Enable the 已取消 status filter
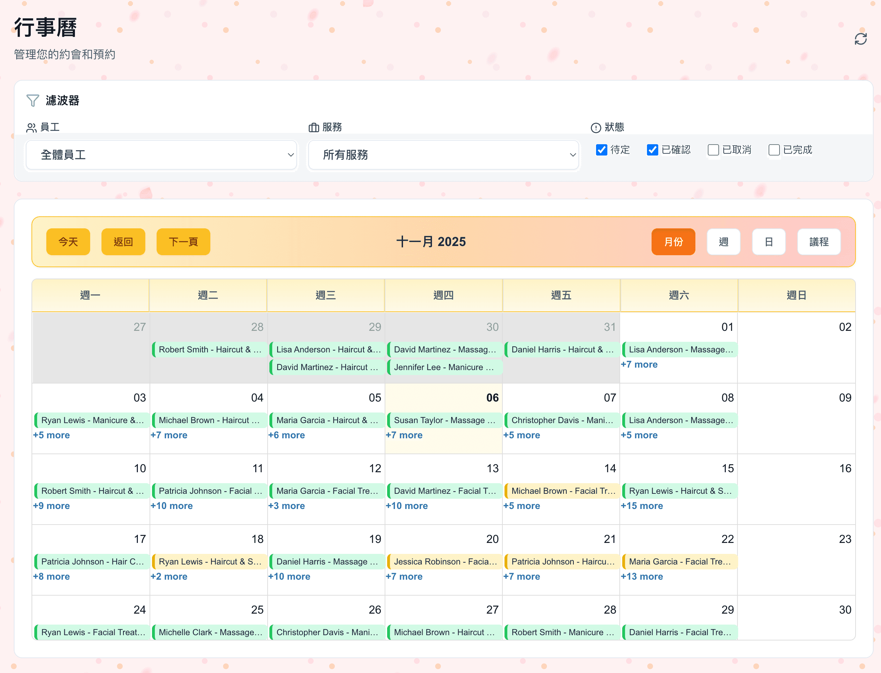The image size is (881, 673). [x=713, y=150]
